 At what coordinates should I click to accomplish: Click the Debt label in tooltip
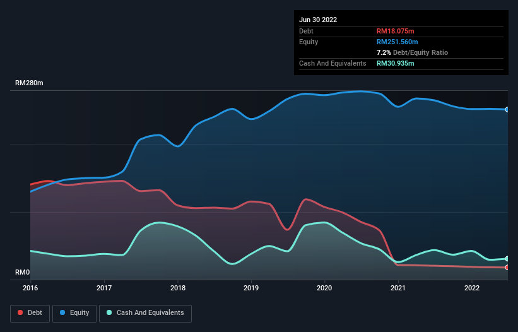[306, 31]
